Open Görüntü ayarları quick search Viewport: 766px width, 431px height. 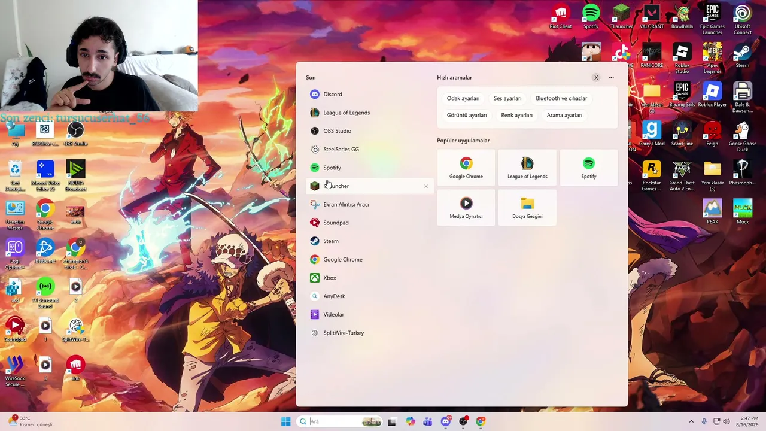click(x=467, y=115)
